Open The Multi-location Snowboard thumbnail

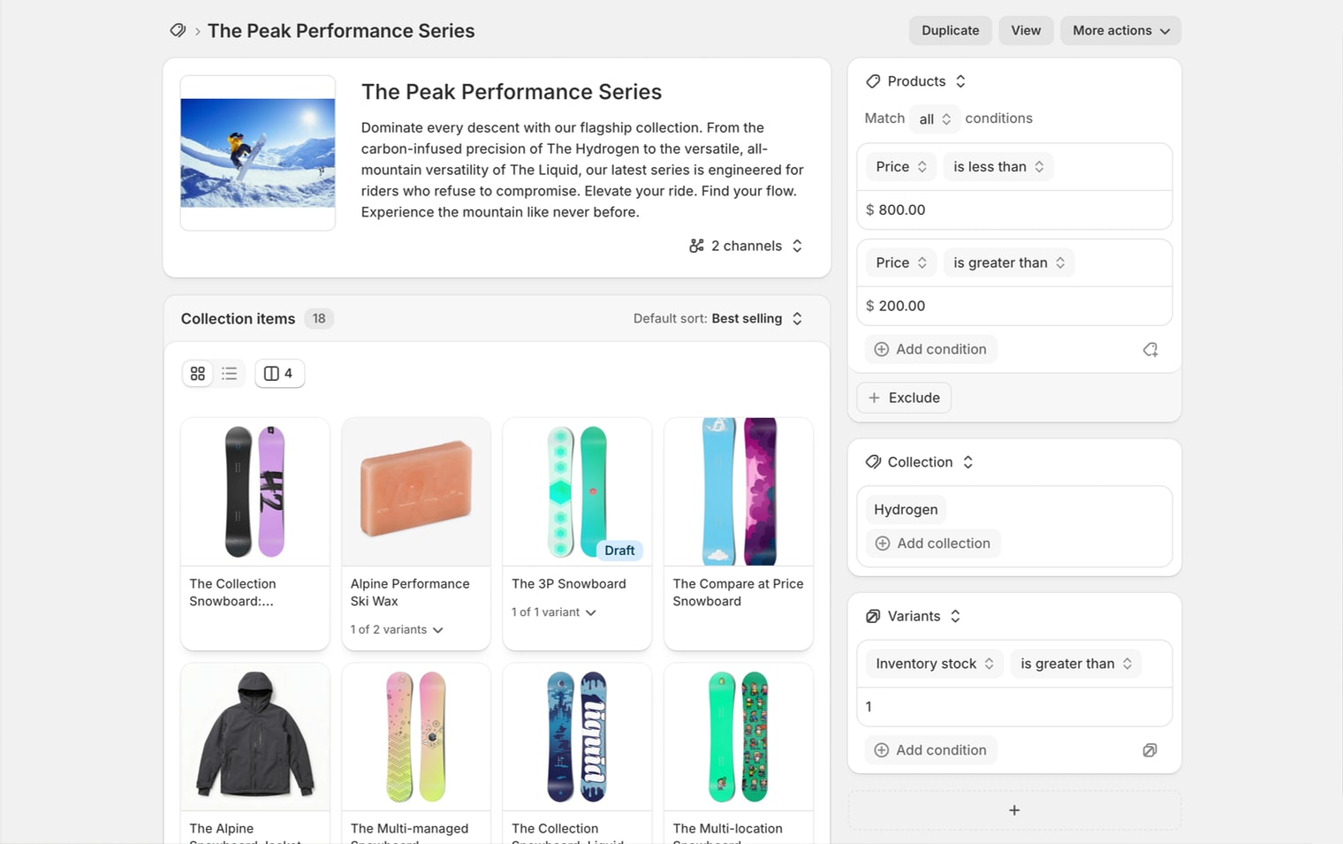click(739, 736)
